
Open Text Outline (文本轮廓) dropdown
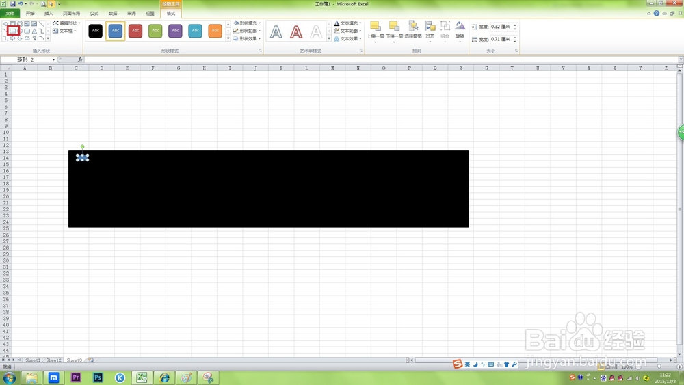[348, 31]
